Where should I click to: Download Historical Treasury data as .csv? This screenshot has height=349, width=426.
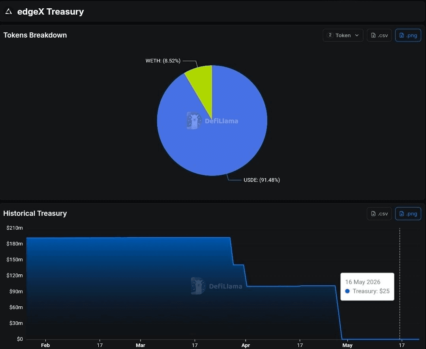pyautogui.click(x=379, y=214)
